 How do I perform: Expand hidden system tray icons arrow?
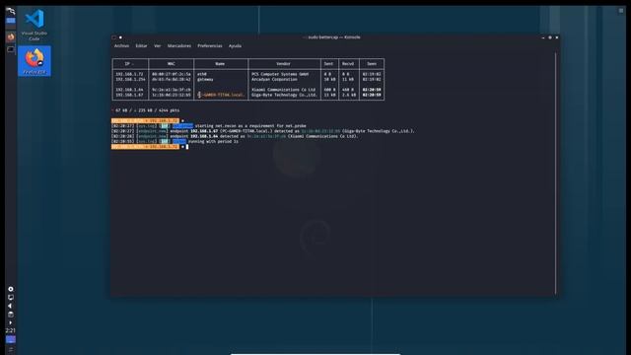(x=11, y=322)
